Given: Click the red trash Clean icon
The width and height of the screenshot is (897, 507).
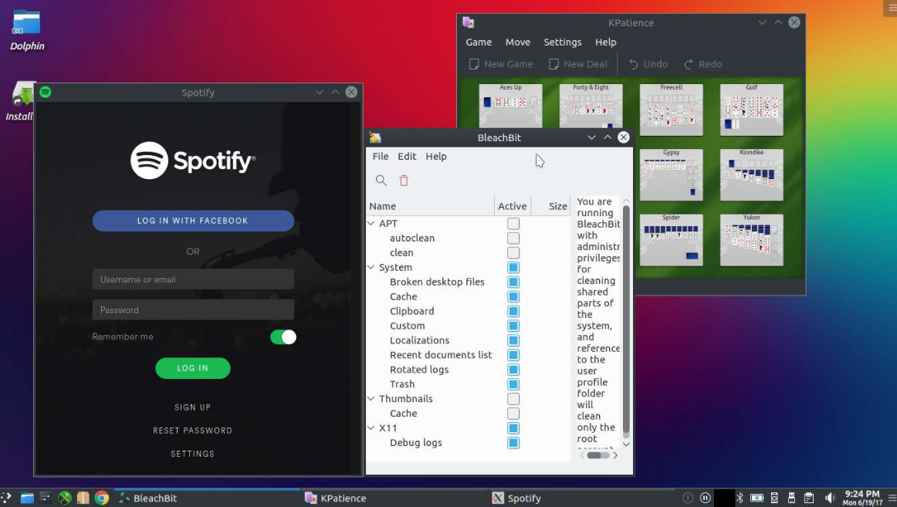Looking at the screenshot, I should tap(404, 181).
